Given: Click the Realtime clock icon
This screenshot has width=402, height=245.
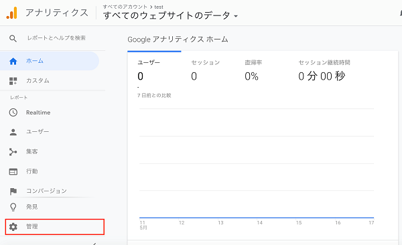Looking at the screenshot, I should click(13, 112).
